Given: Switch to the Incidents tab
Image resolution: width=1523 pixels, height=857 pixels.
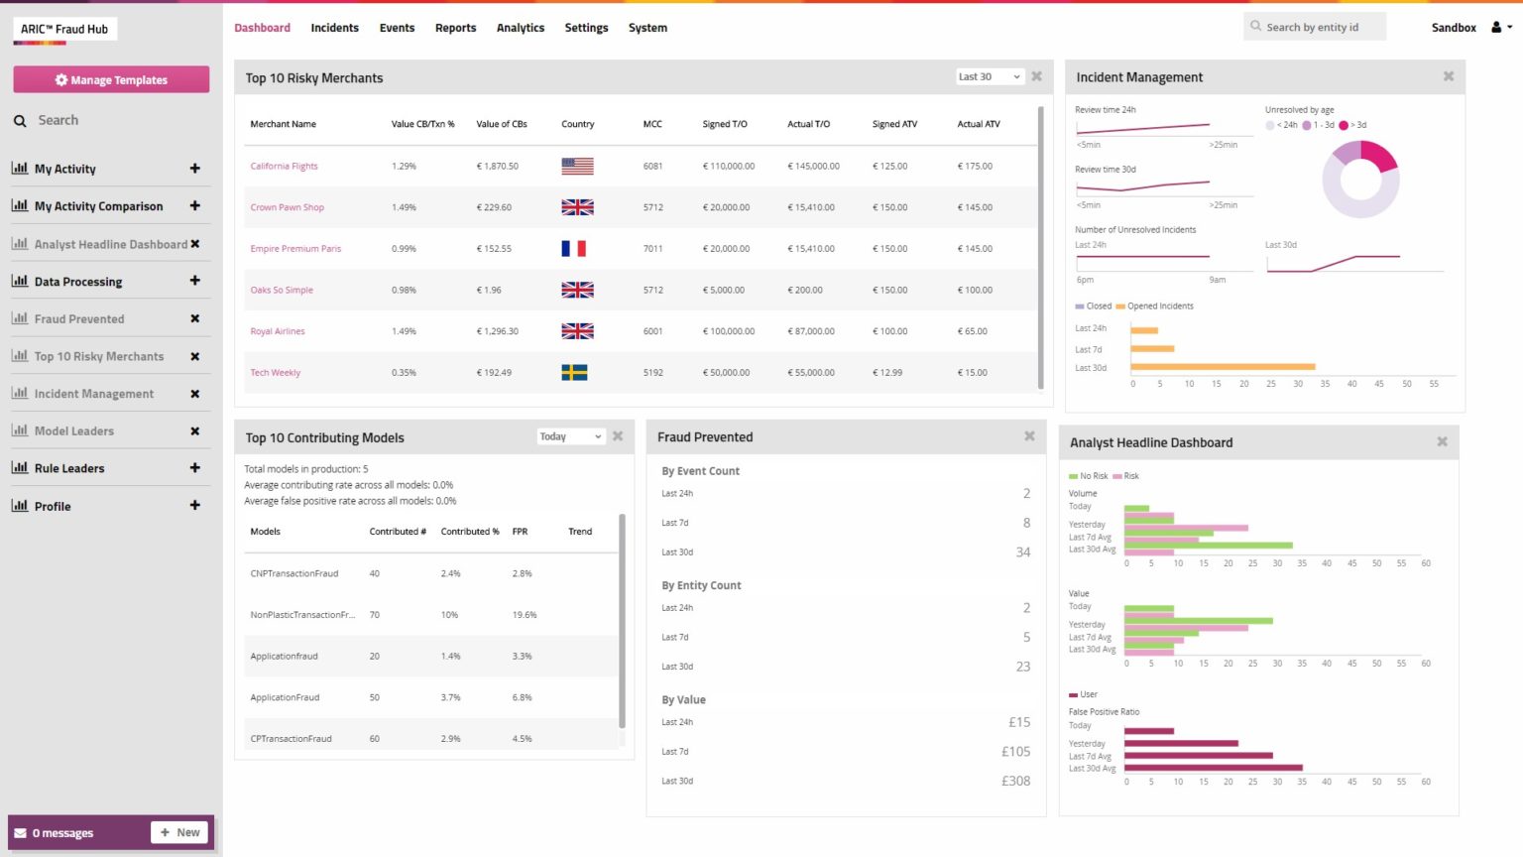Looking at the screenshot, I should point(334,28).
